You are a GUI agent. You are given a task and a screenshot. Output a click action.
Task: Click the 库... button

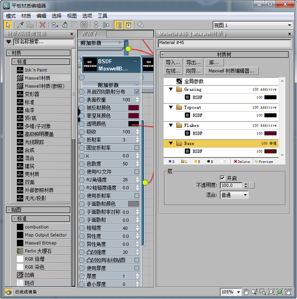tap(214, 63)
